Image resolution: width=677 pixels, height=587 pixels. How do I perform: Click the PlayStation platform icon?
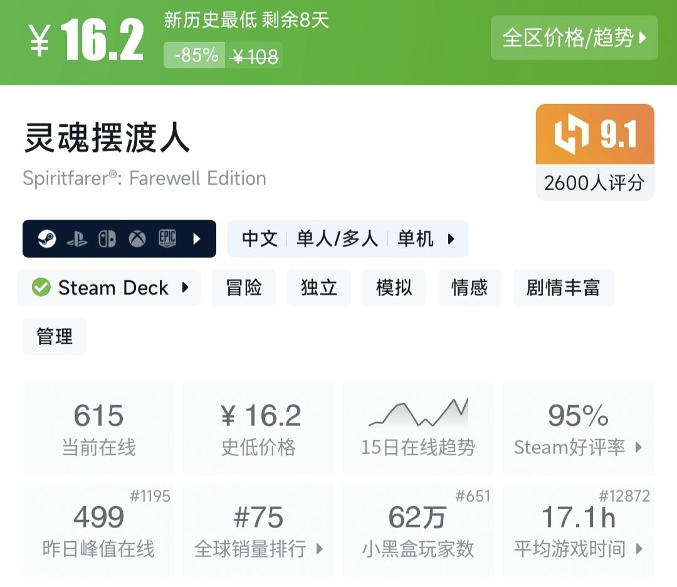tap(77, 239)
